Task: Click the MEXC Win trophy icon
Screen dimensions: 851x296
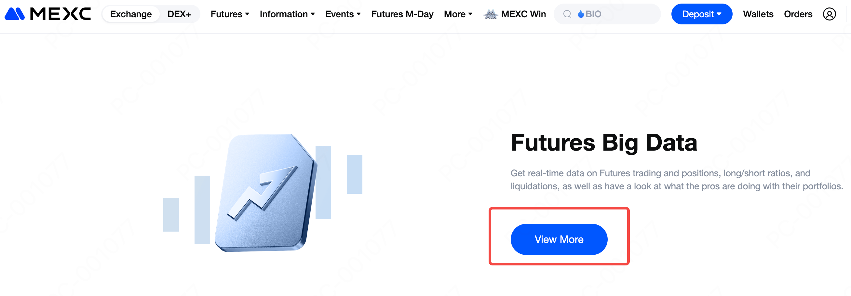Action: pos(490,14)
